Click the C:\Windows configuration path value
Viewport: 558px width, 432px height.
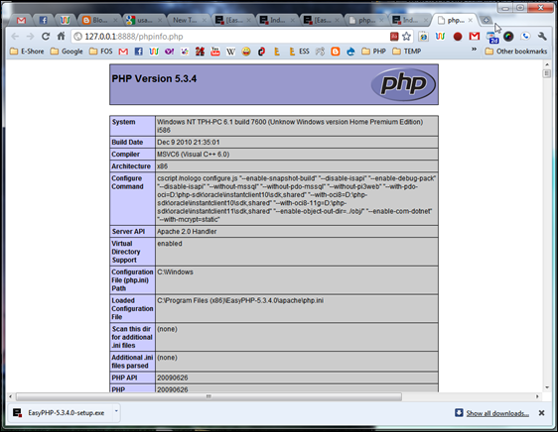(x=175, y=271)
